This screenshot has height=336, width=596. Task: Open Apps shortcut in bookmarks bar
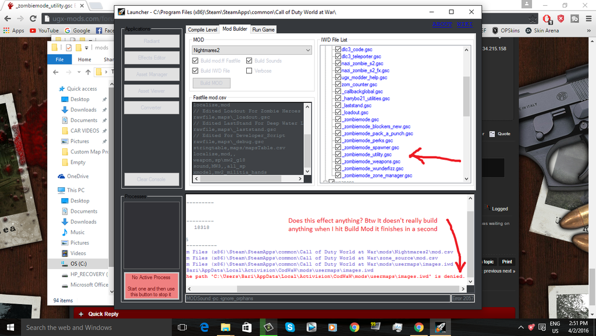pyautogui.click(x=14, y=30)
